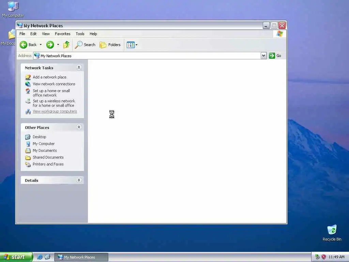Select the Recycle Bin desktop icon
The height and width of the screenshot is (262, 349).
[x=332, y=233]
